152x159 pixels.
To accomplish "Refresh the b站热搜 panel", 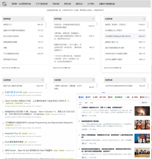I will click(x=93, y=80).
